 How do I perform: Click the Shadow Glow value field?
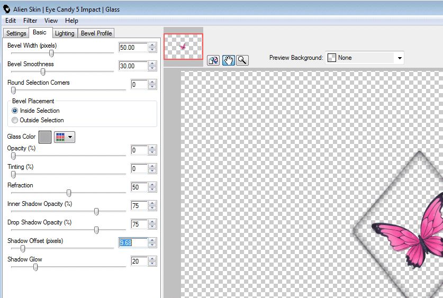point(139,261)
